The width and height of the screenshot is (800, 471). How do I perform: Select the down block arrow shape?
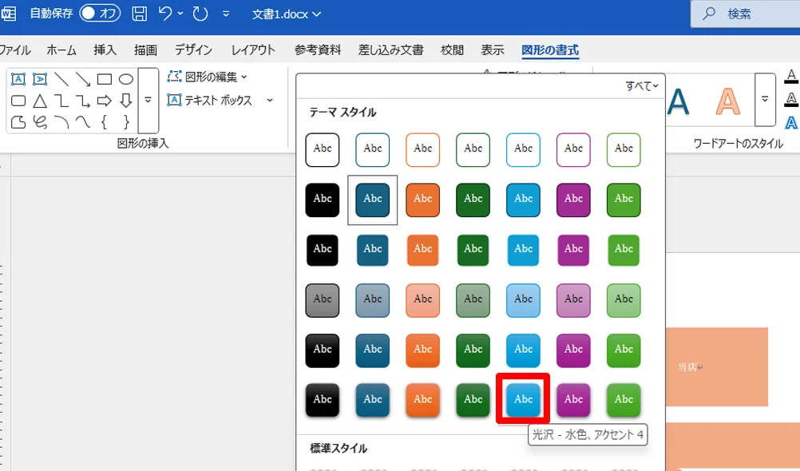click(126, 101)
